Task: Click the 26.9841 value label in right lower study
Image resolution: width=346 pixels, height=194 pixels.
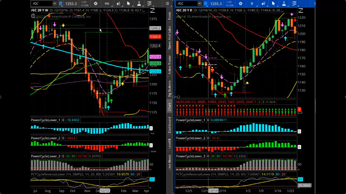Action: [304, 185]
